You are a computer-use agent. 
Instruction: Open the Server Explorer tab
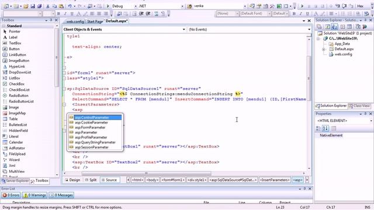pos(15,181)
